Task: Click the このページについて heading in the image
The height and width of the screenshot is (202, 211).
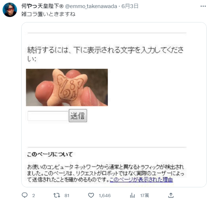Action: click(50, 154)
